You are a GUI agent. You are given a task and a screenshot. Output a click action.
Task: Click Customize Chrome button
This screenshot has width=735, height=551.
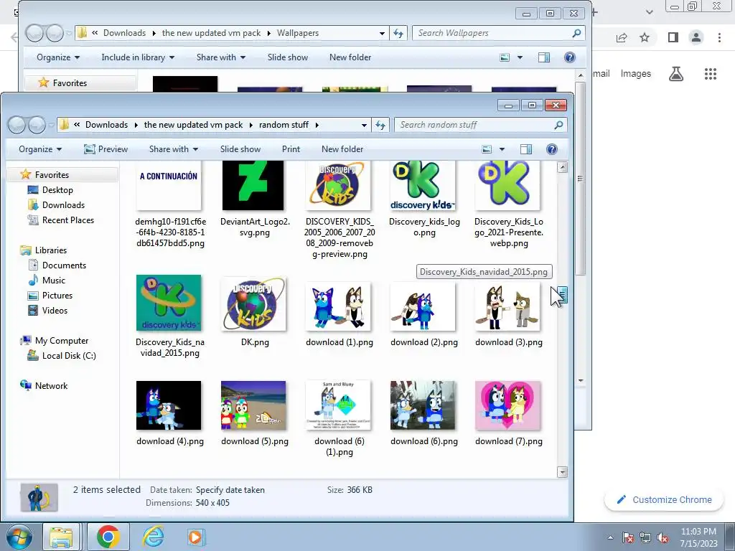[664, 499]
